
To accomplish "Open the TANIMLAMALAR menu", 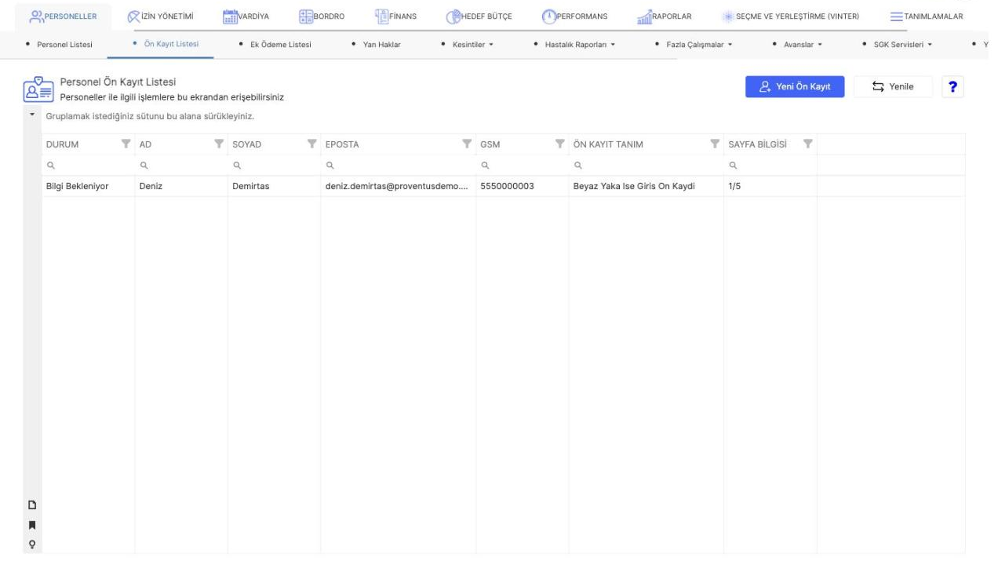I will tap(927, 16).
